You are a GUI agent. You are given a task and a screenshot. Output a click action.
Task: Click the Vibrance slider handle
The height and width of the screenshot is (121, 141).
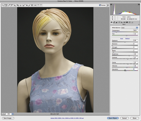127,67
